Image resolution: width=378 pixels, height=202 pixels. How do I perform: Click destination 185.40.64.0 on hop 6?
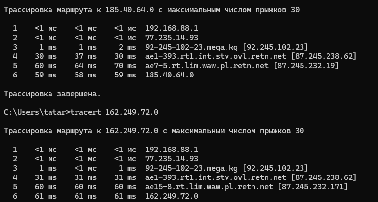click(169, 75)
